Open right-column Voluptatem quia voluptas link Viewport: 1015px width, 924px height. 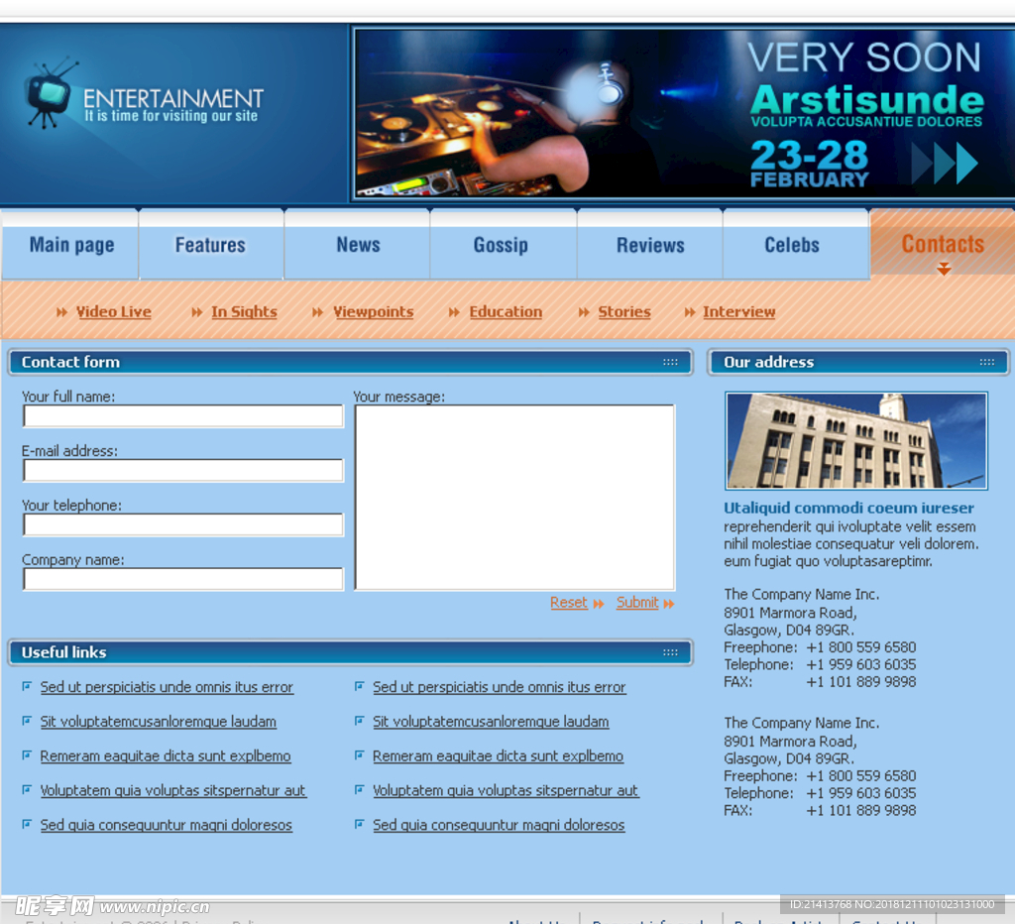506,790
